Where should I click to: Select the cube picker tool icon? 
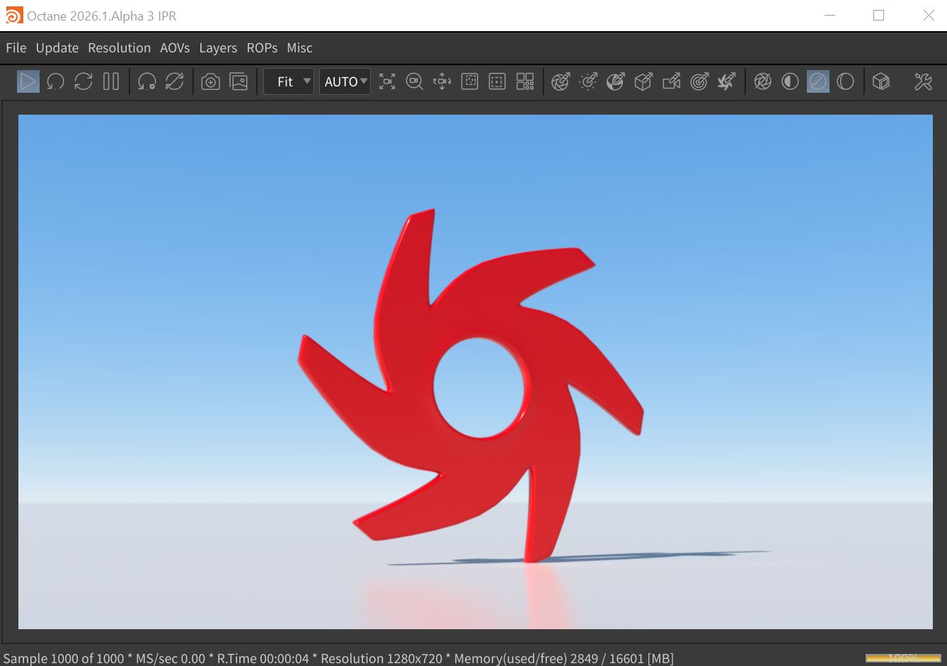click(x=643, y=82)
